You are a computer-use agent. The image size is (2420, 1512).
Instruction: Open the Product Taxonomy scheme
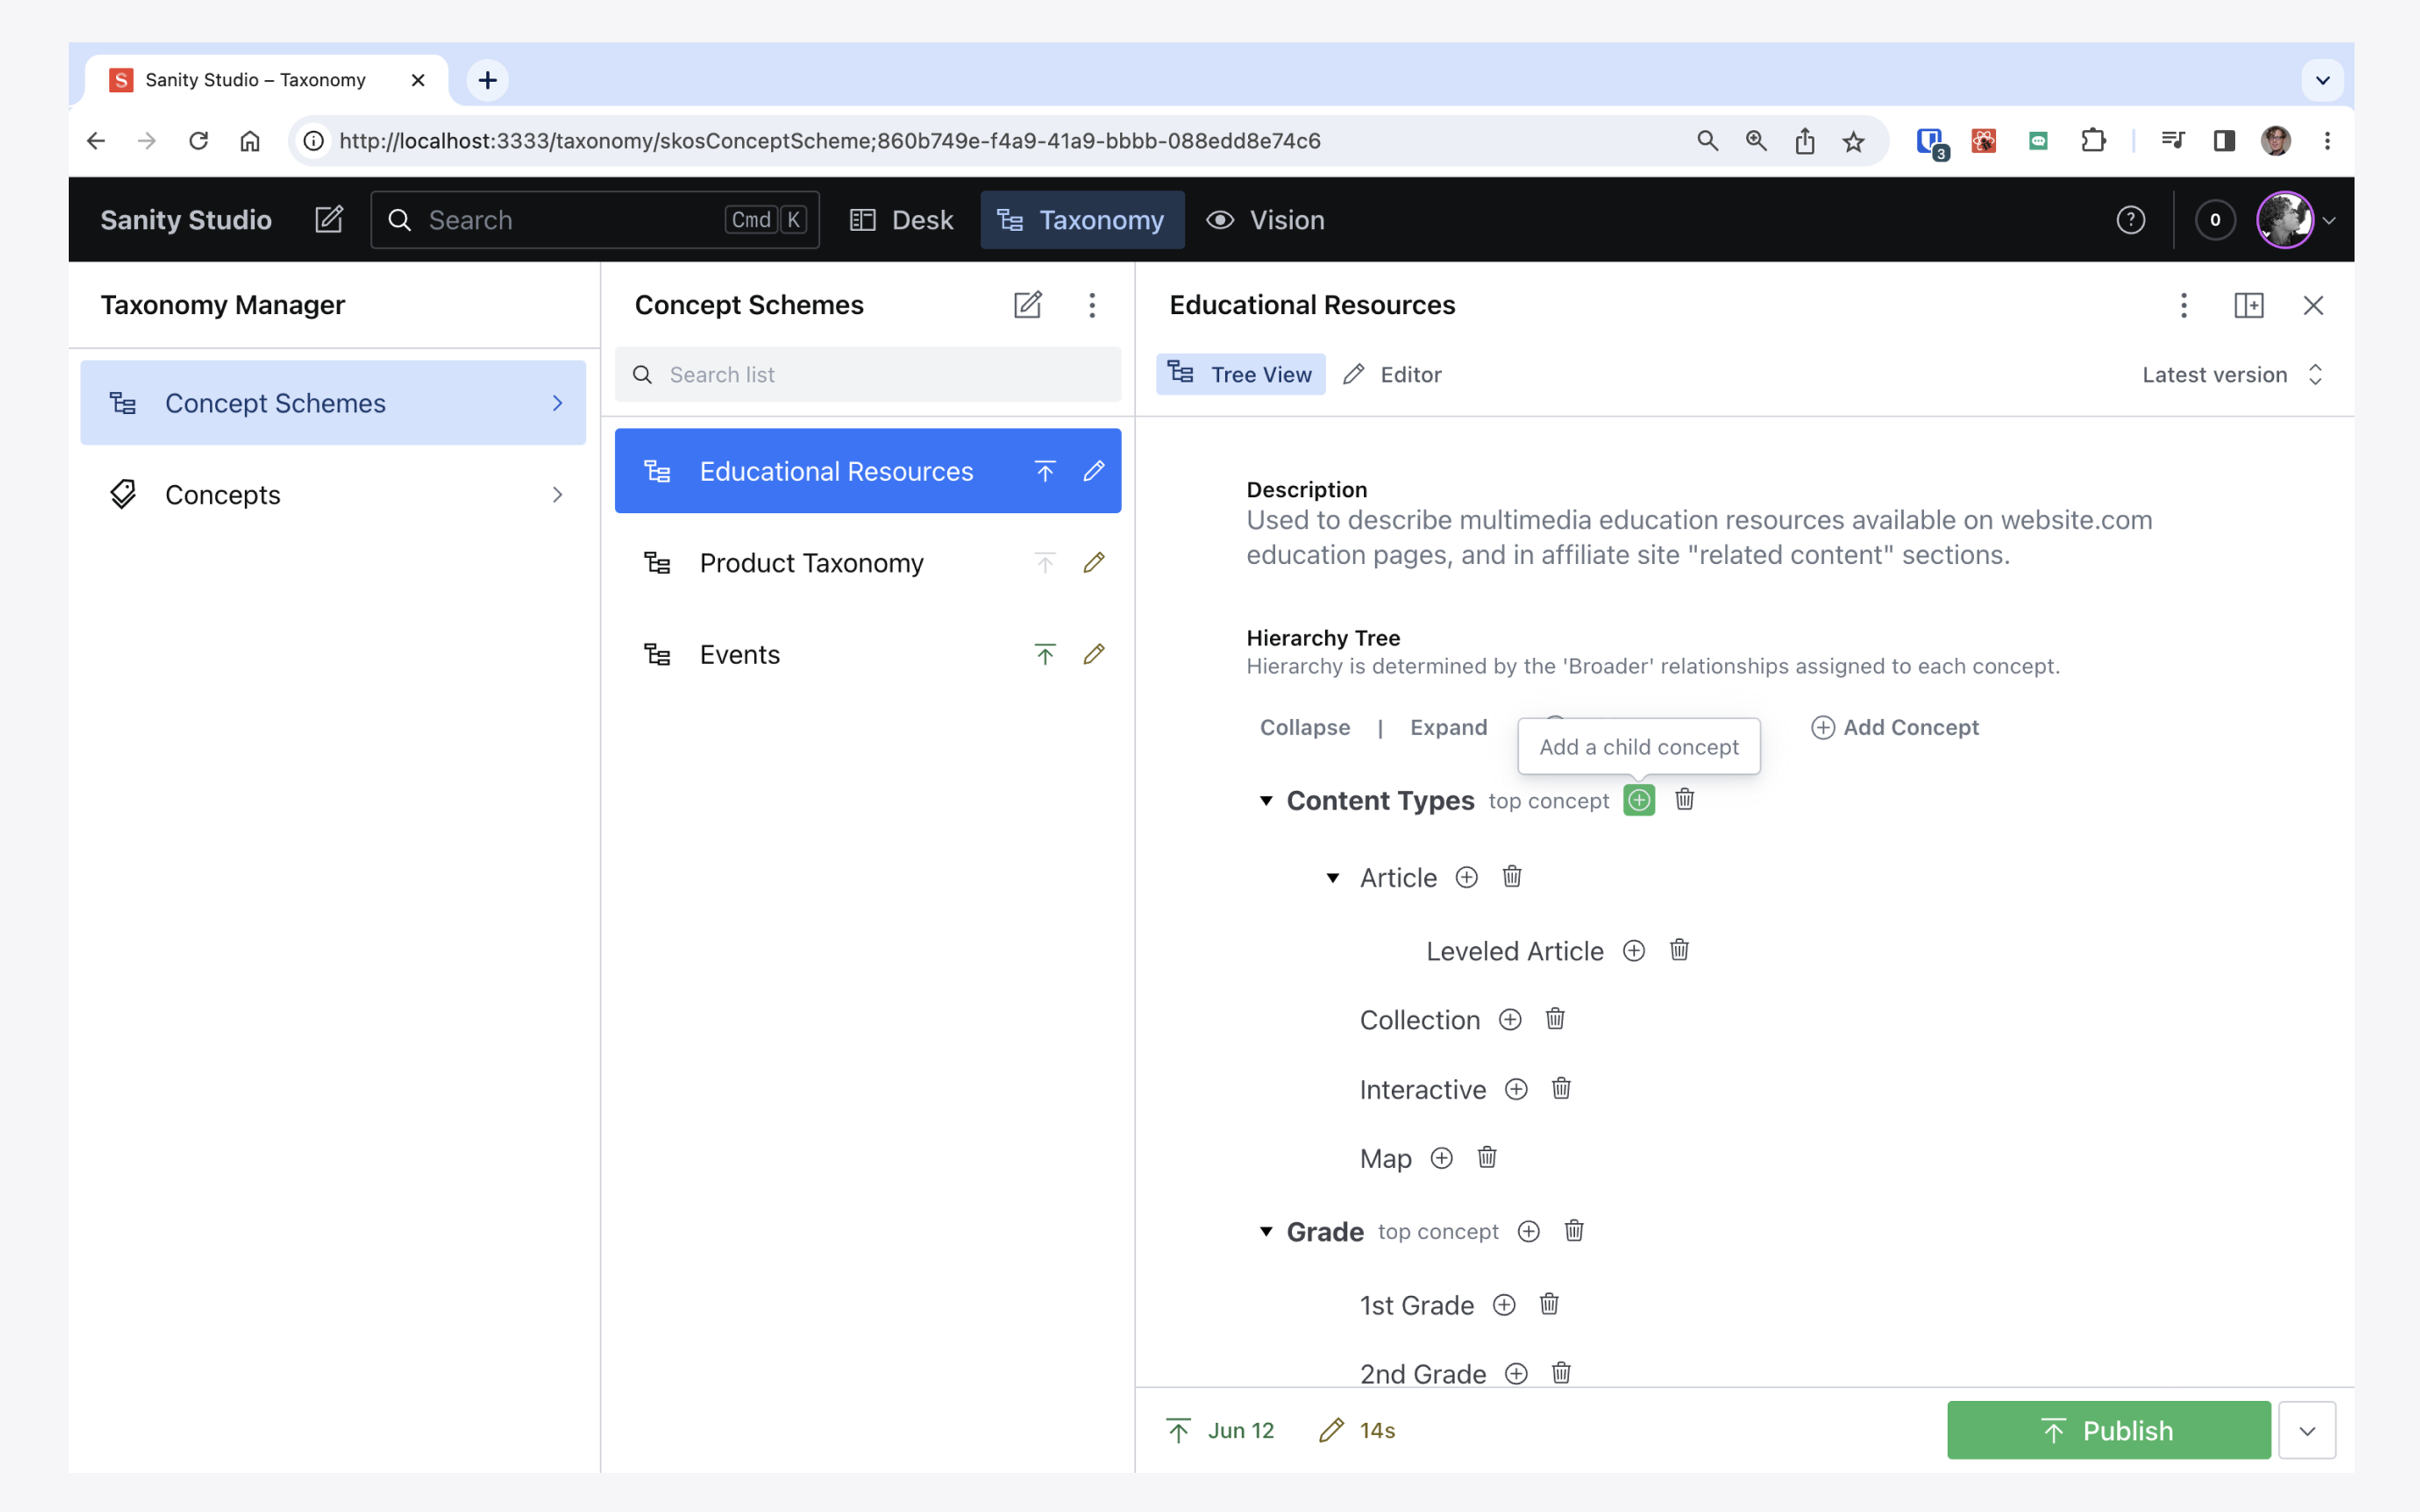[x=868, y=563]
